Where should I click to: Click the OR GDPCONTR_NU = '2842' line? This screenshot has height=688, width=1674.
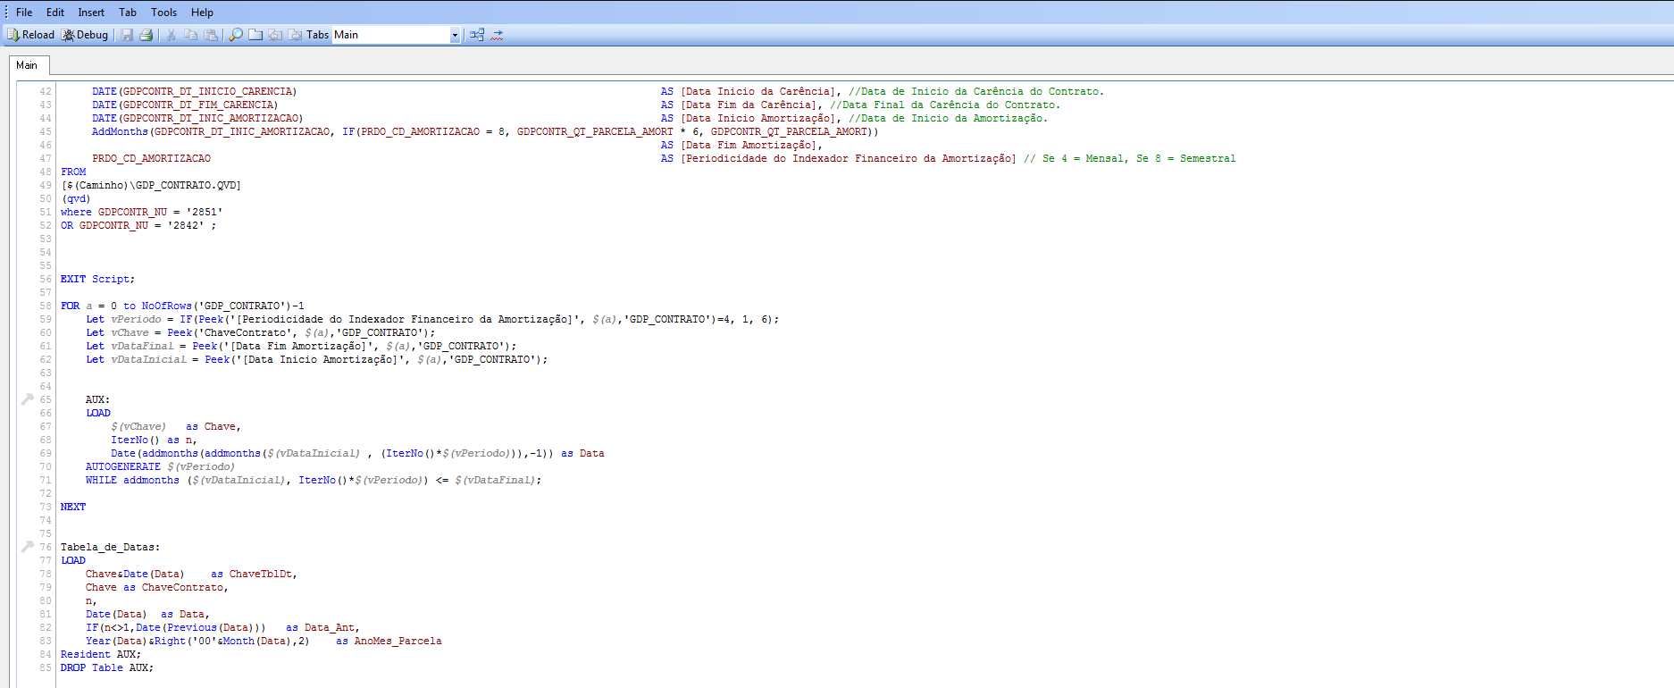coord(138,225)
